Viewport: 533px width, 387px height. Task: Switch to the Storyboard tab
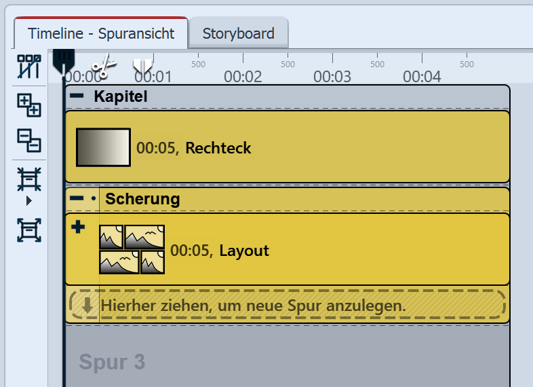(x=238, y=33)
